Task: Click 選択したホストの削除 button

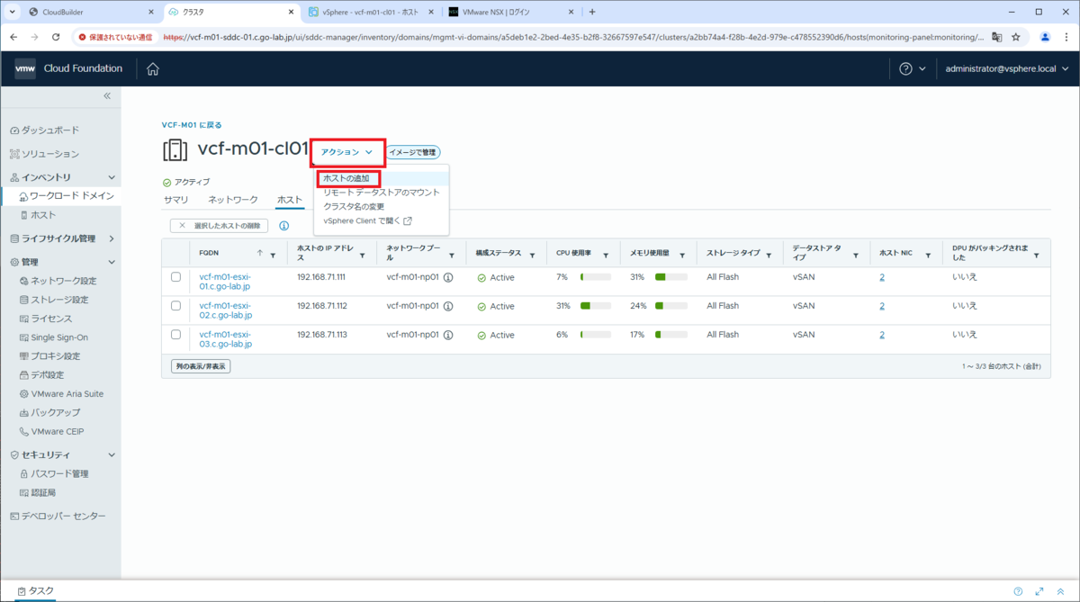Action: click(x=219, y=226)
